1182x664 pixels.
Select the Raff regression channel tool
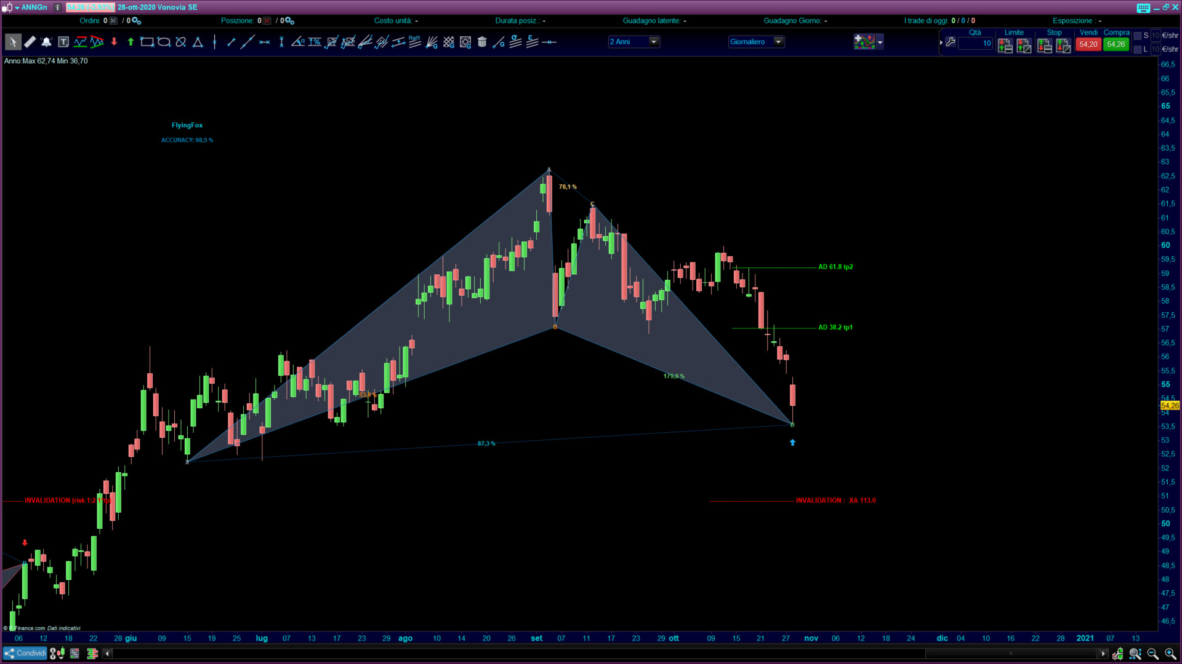pyautogui.click(x=414, y=42)
